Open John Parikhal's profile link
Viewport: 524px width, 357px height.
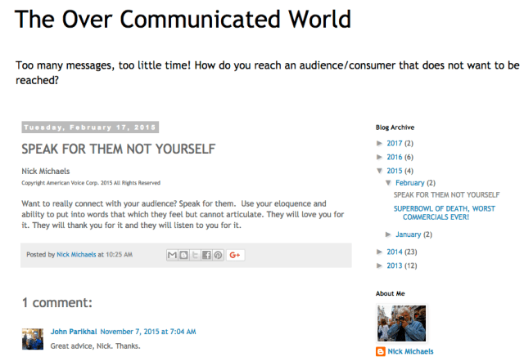(74, 332)
